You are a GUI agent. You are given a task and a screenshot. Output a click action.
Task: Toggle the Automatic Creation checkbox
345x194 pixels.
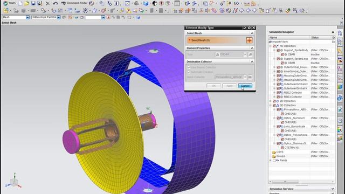189,72
